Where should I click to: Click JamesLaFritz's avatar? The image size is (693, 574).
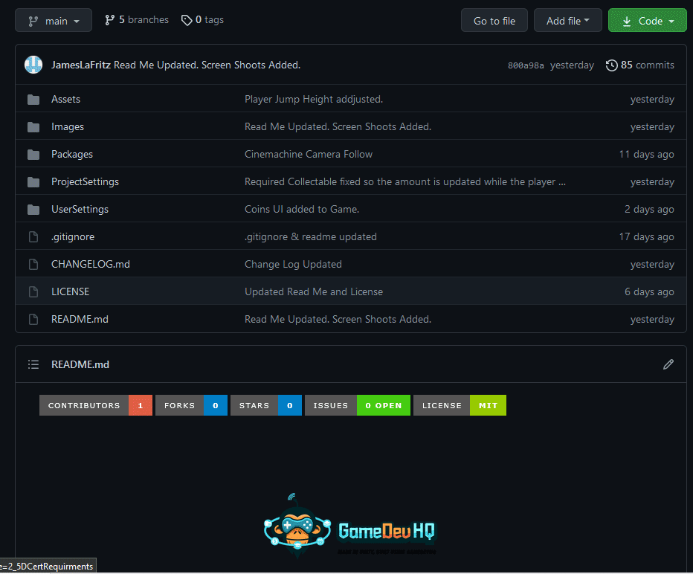pyautogui.click(x=33, y=65)
